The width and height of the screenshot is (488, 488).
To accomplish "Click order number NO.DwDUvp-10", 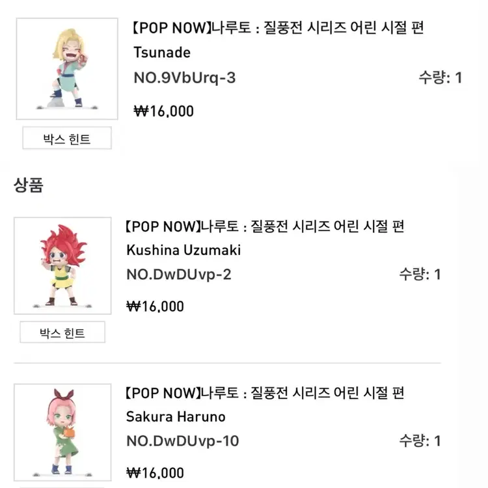I will [x=183, y=441].
